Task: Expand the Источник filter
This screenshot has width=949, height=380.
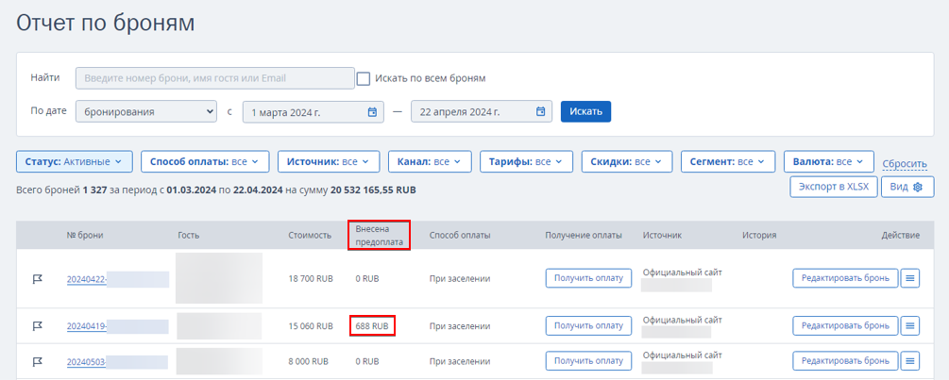Action: [329, 162]
